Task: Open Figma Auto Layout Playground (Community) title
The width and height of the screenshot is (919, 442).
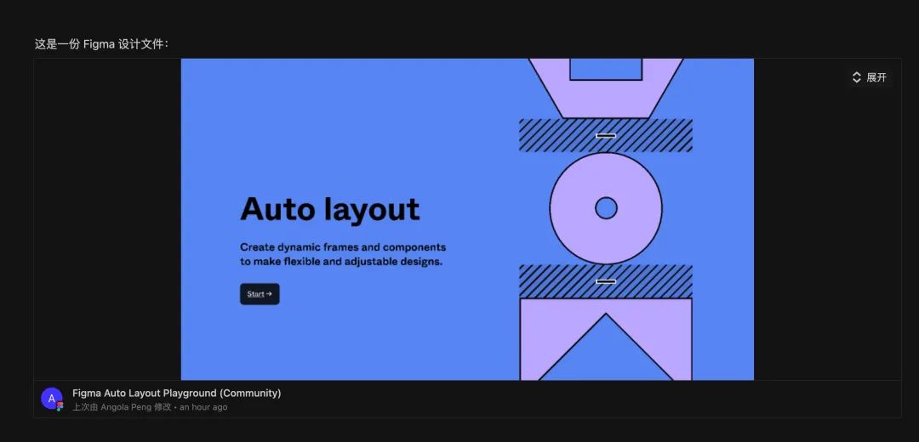Action: pyautogui.click(x=176, y=393)
